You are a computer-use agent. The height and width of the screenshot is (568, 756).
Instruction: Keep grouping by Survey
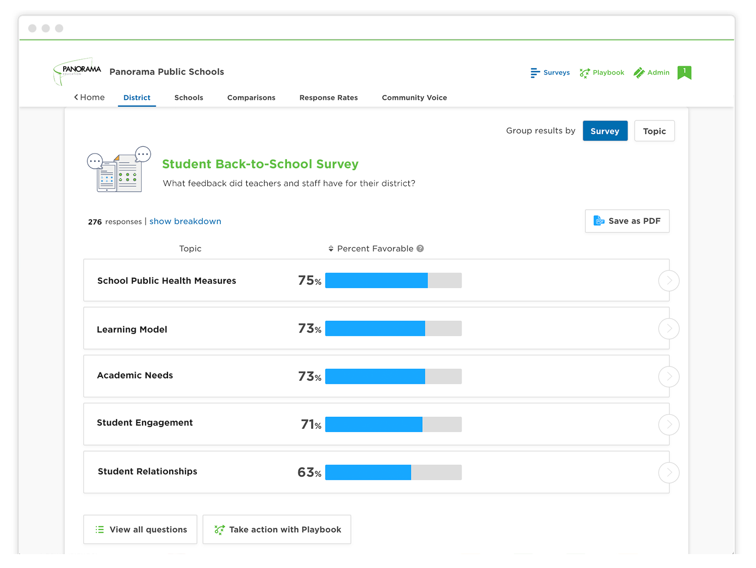pos(605,130)
